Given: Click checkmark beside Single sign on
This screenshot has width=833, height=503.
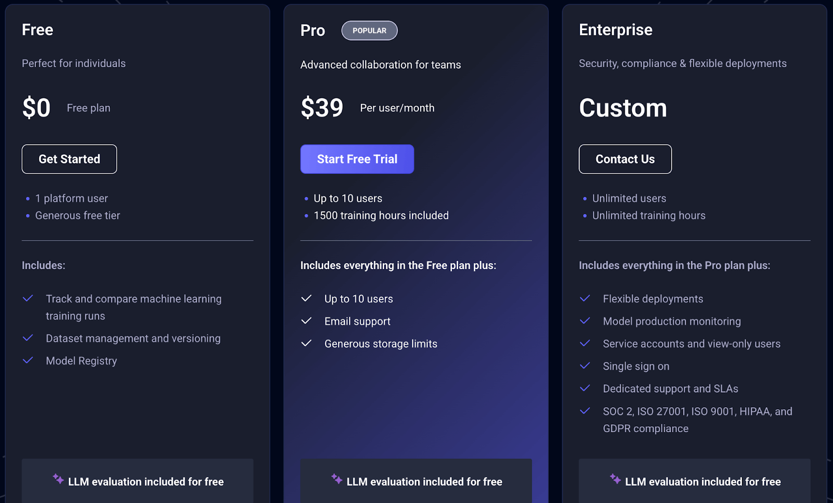Looking at the screenshot, I should coord(585,366).
